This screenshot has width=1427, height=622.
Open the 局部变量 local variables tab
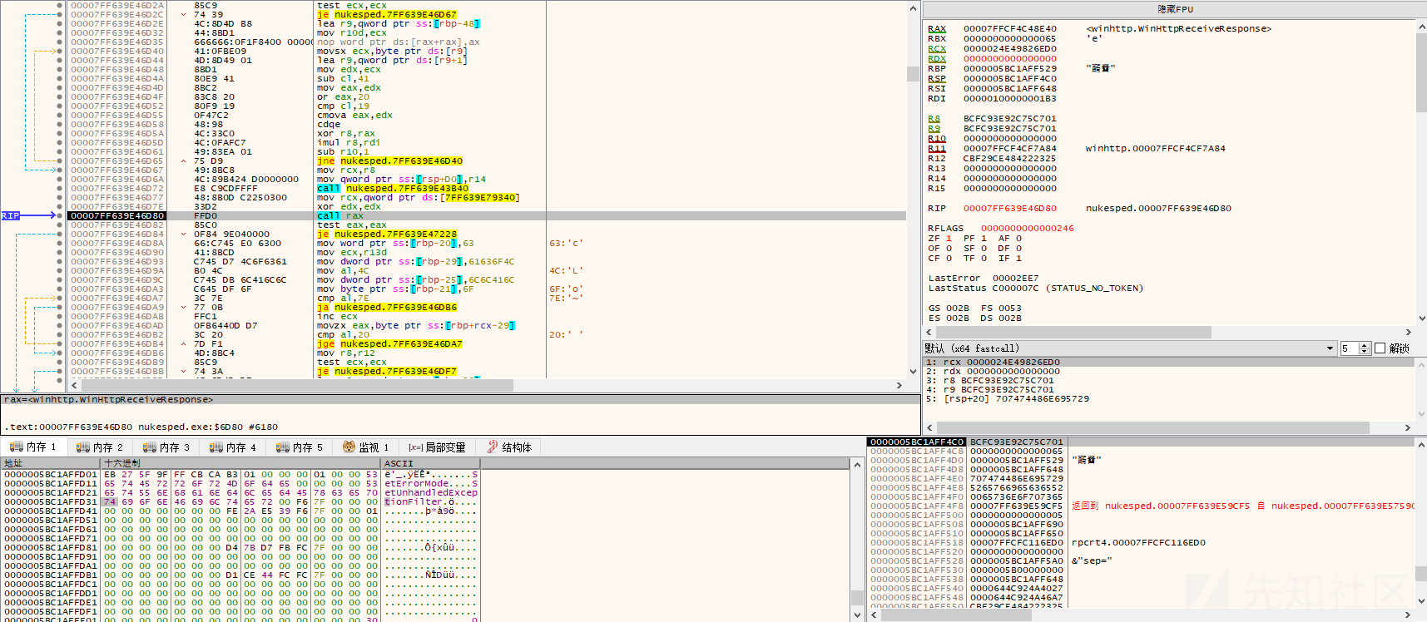click(437, 447)
